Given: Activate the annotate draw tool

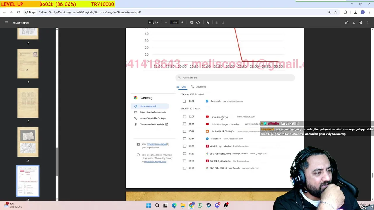Looking at the screenshot, I should (x=208, y=22).
